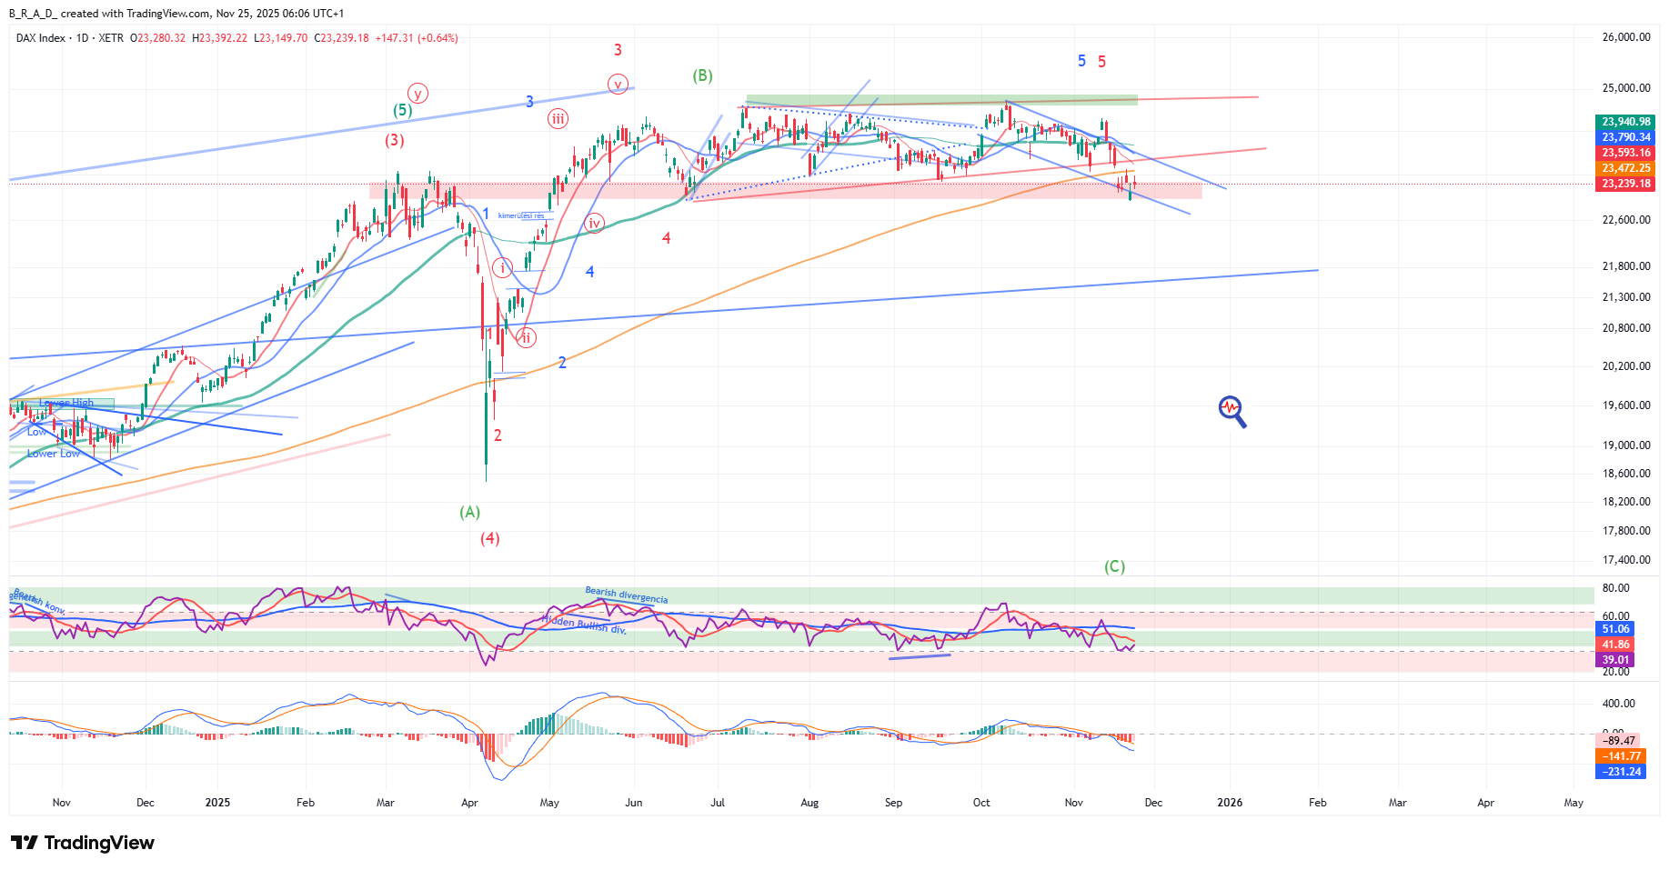Select the circled red 'v' wave marker
The image size is (1669, 870).
pos(618,85)
